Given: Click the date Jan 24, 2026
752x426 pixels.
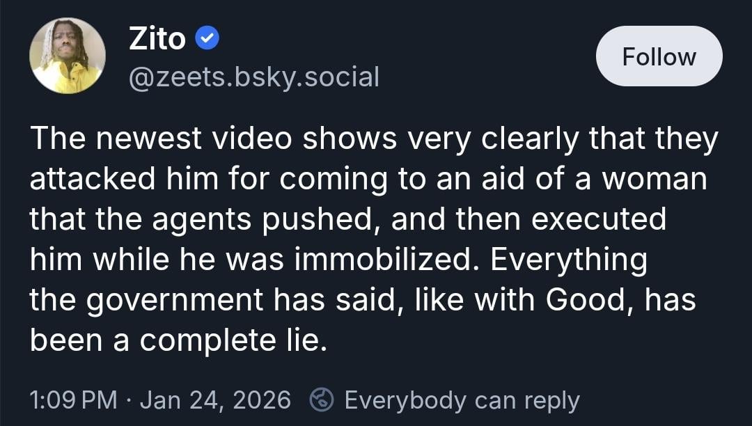Looking at the screenshot, I should tap(215, 400).
